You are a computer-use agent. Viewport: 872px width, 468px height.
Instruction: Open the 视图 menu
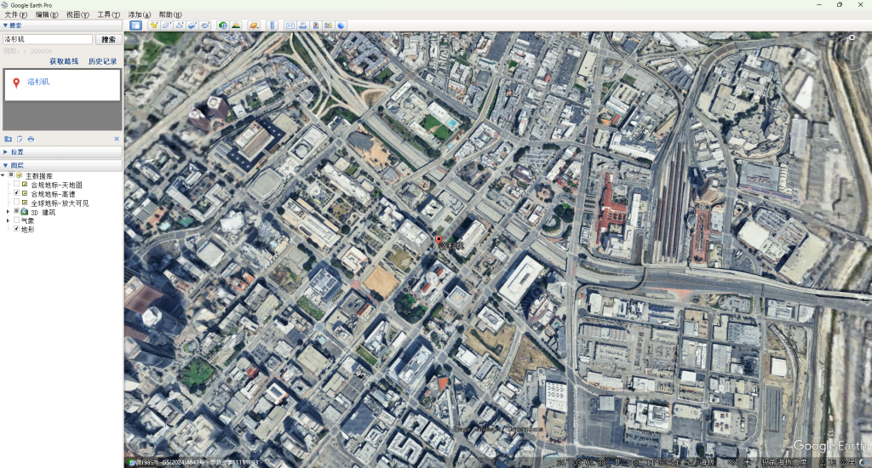(x=77, y=14)
